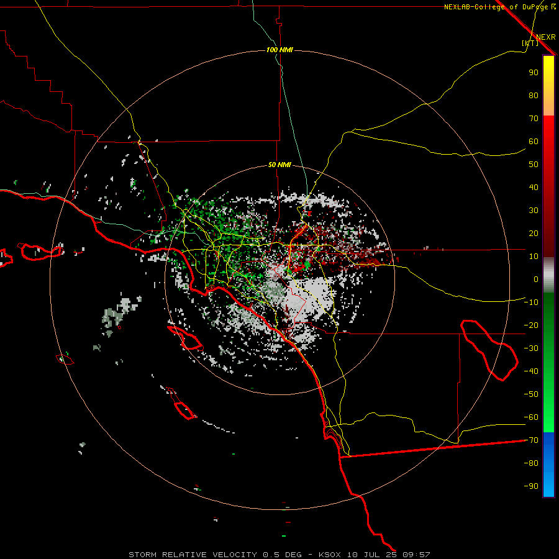Pick the bright red band of color bar
This screenshot has width=559, height=559.
click(548, 130)
